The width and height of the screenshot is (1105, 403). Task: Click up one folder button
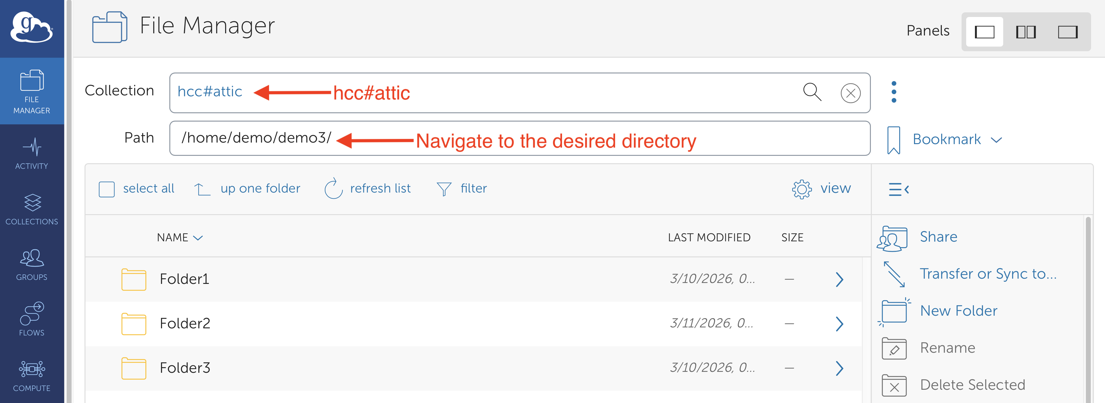[x=247, y=189]
